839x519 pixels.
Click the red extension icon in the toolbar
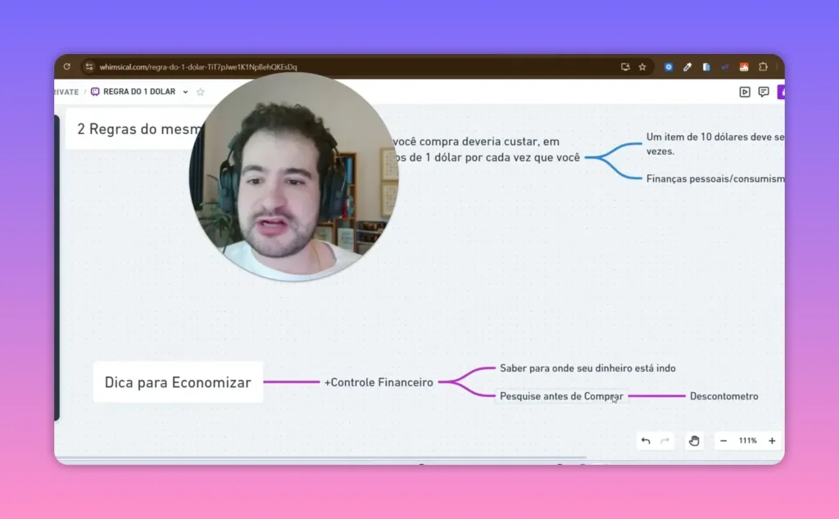click(744, 66)
